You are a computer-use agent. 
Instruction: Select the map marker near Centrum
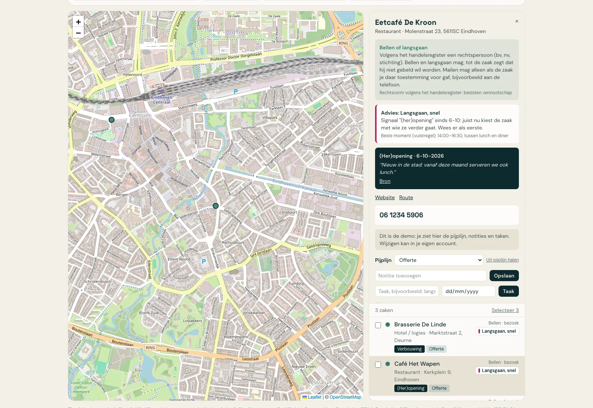tap(112, 120)
